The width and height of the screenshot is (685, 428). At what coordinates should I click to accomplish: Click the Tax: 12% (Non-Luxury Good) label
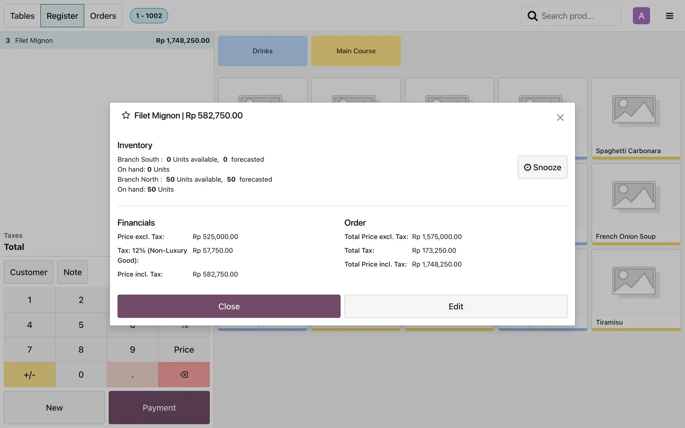point(152,255)
